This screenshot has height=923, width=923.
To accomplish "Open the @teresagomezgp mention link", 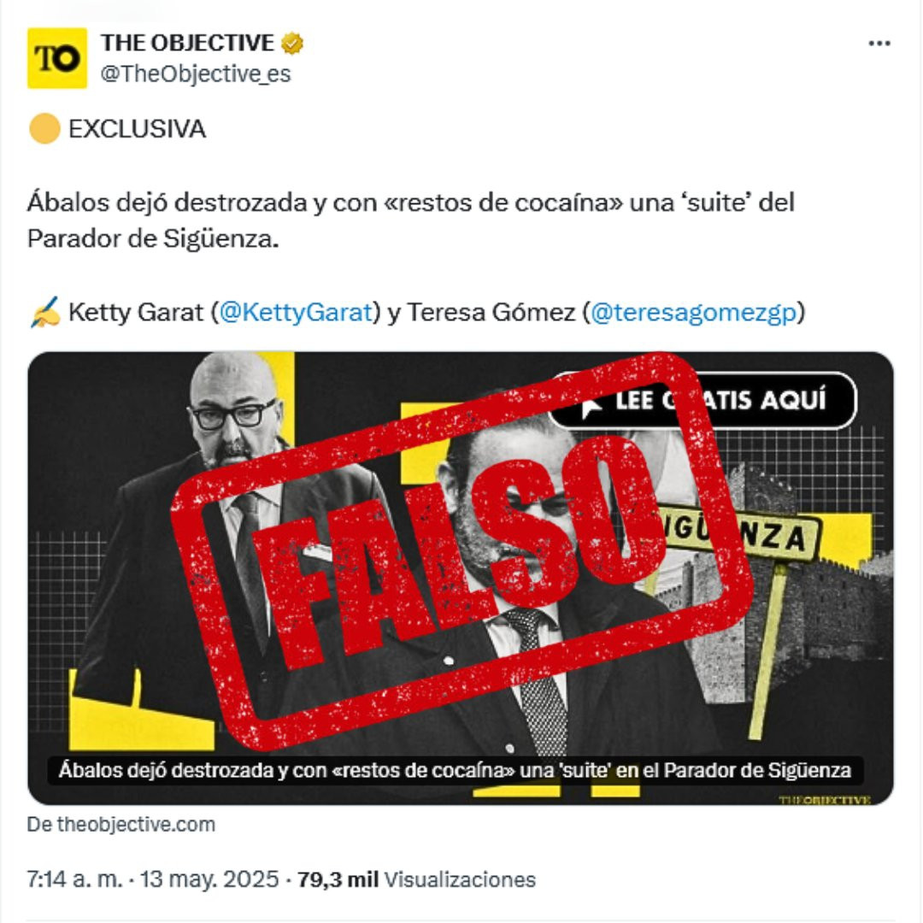I will pyautogui.click(x=693, y=312).
